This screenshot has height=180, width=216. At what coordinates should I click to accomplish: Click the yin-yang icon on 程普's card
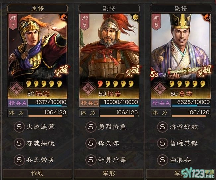click(135, 17)
